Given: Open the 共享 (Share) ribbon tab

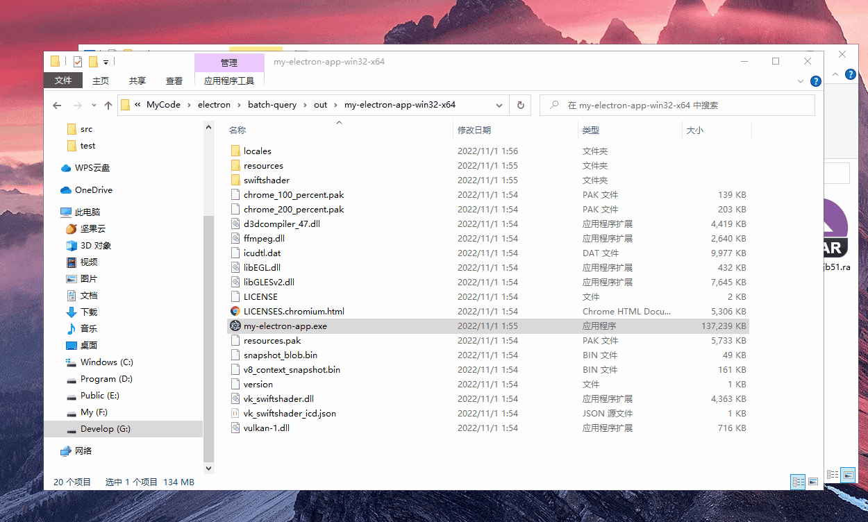Looking at the screenshot, I should 137,81.
